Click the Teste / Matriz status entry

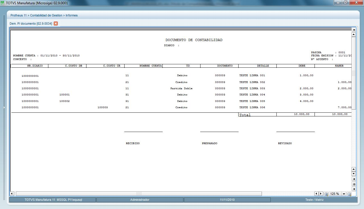[x=314, y=200]
